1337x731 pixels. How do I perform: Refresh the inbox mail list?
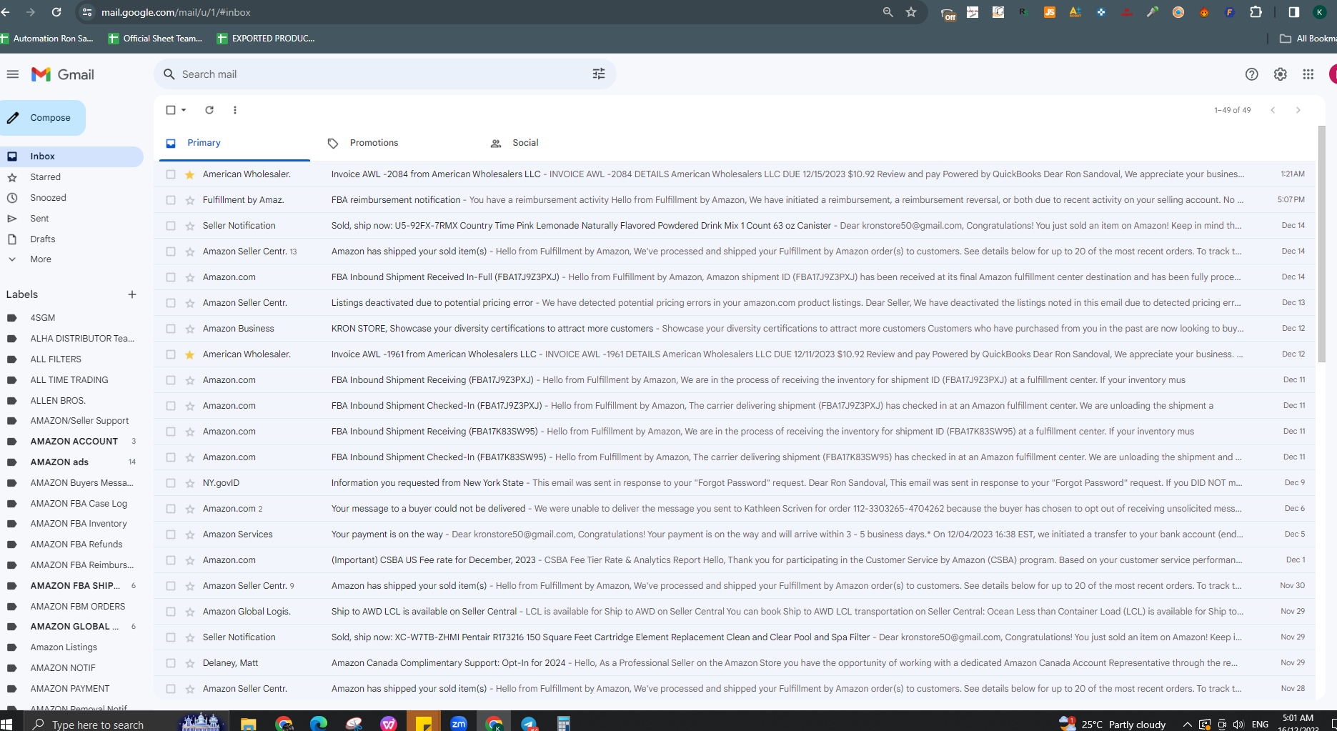pos(209,110)
